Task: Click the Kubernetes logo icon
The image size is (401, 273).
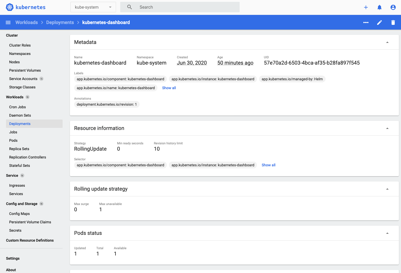Action: pyautogui.click(x=10, y=7)
